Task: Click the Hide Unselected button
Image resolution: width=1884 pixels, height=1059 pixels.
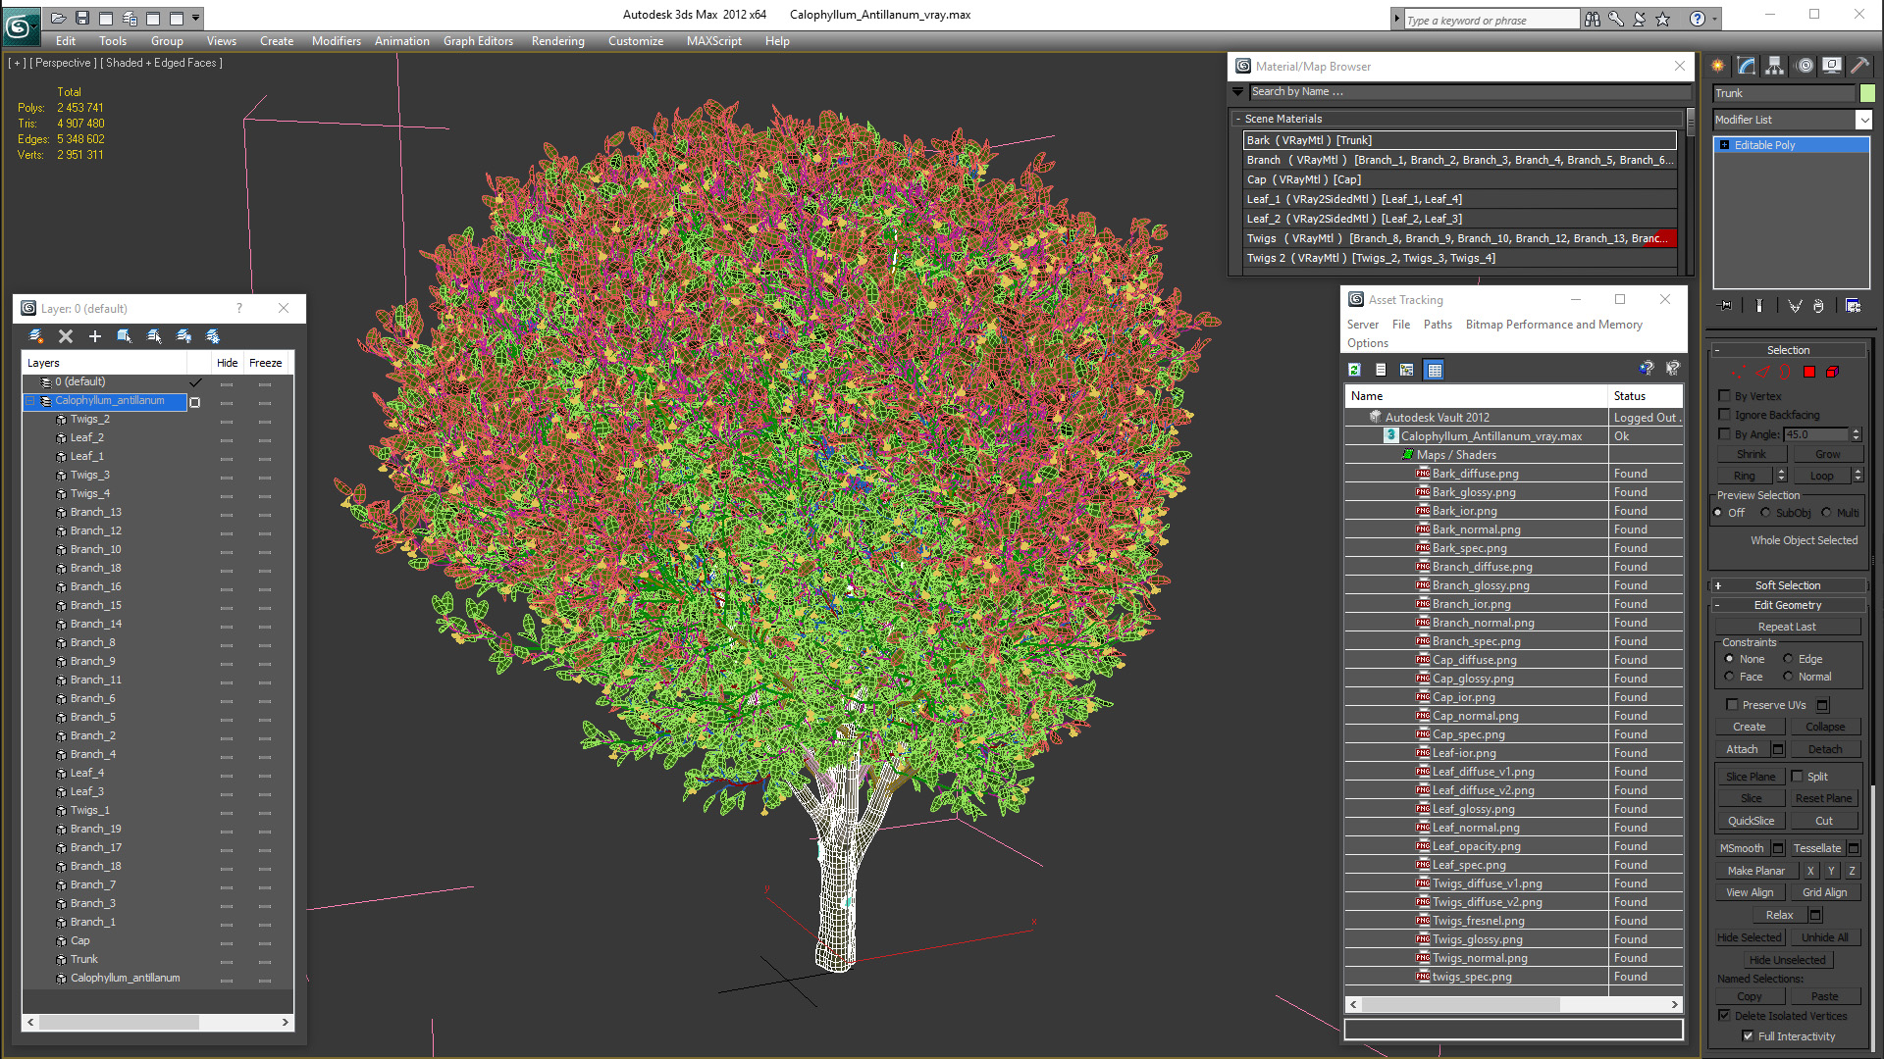Action: click(1787, 960)
